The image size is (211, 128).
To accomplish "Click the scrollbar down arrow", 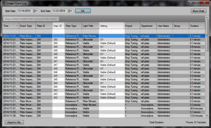I will [207, 116].
